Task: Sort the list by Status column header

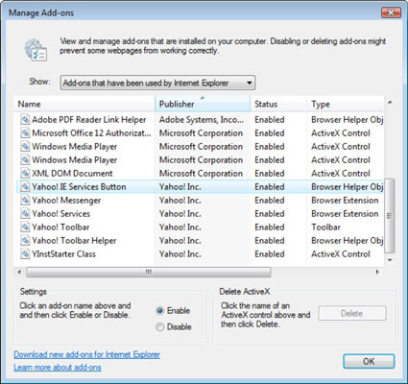Action: tap(278, 104)
